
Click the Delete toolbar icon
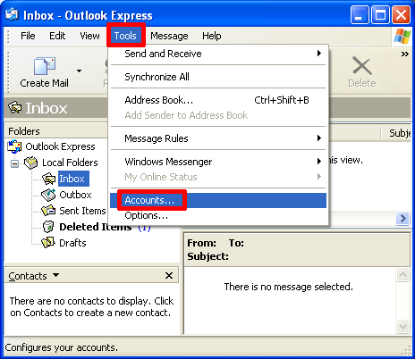click(x=362, y=65)
